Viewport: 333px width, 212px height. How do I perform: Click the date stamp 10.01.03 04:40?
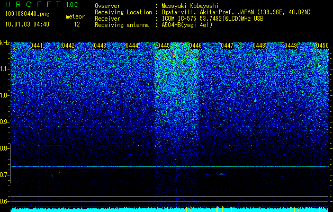[x=27, y=24]
